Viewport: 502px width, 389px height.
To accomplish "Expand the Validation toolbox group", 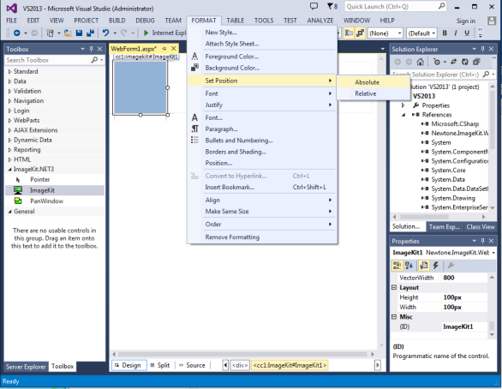I will pyautogui.click(x=9, y=91).
